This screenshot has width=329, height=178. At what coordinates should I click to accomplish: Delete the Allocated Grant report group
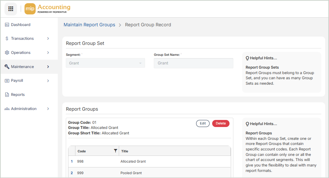(x=221, y=123)
